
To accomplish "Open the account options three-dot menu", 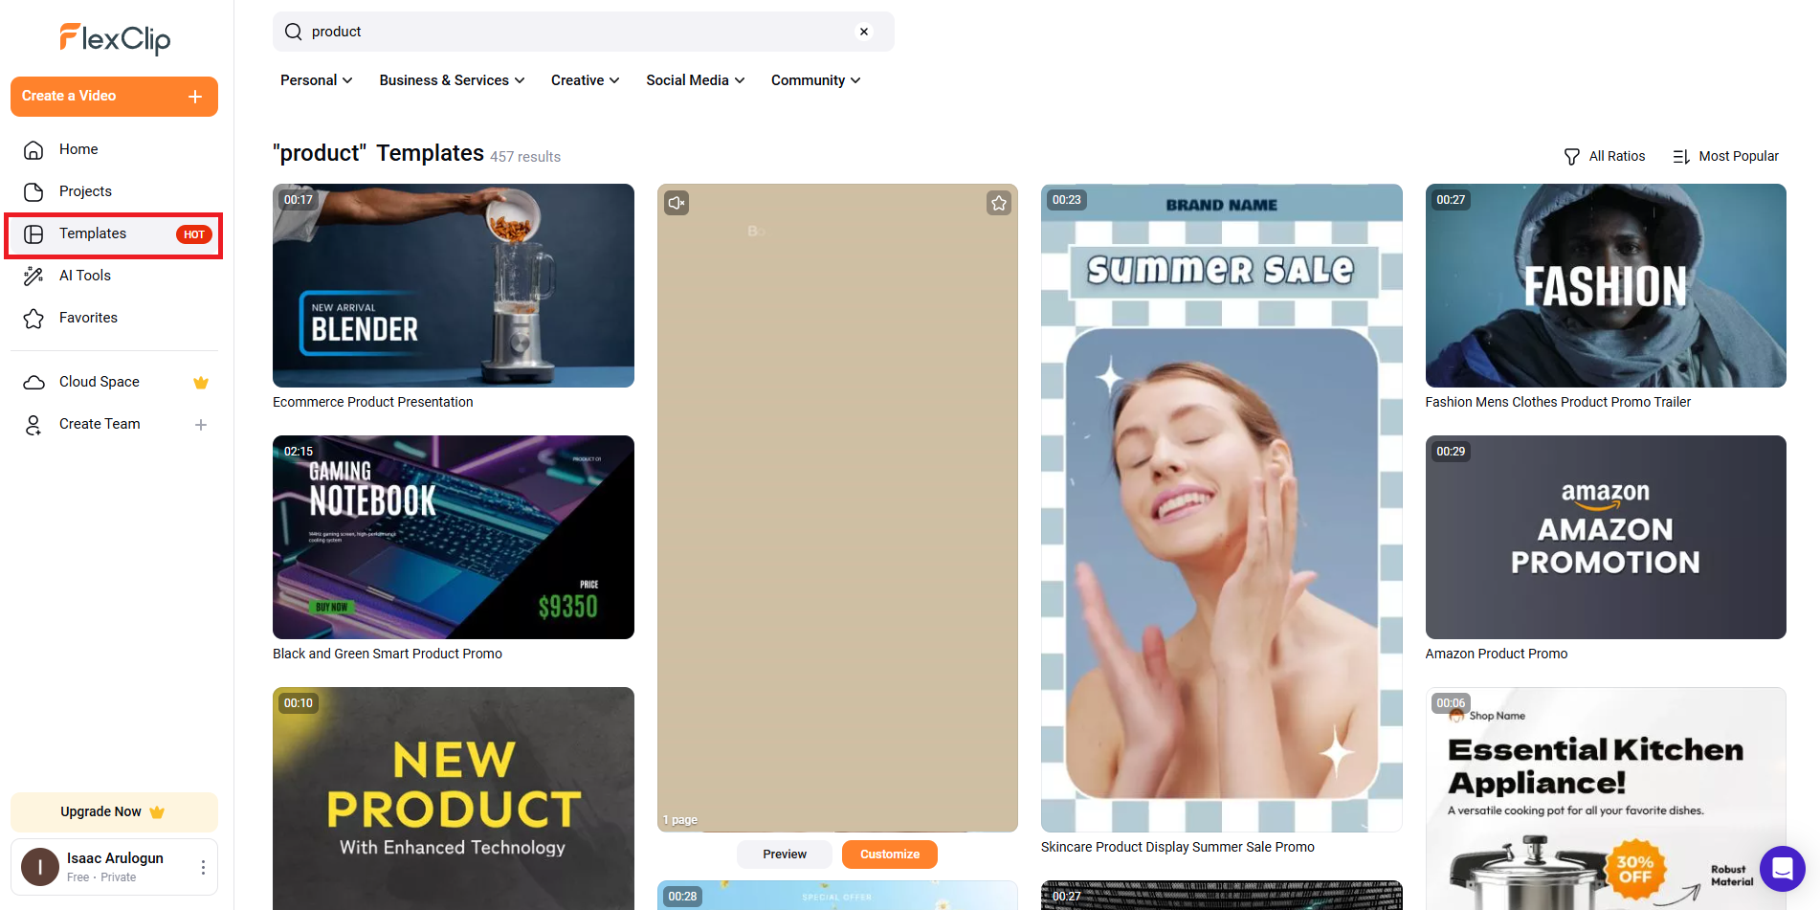I will coord(203,867).
